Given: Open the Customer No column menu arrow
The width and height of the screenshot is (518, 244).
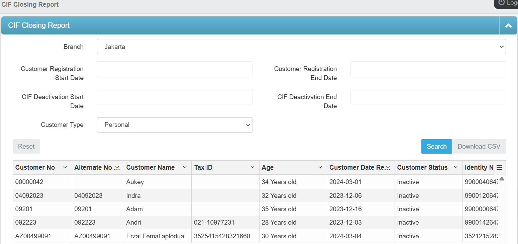Looking at the screenshot, I should click(65, 167).
